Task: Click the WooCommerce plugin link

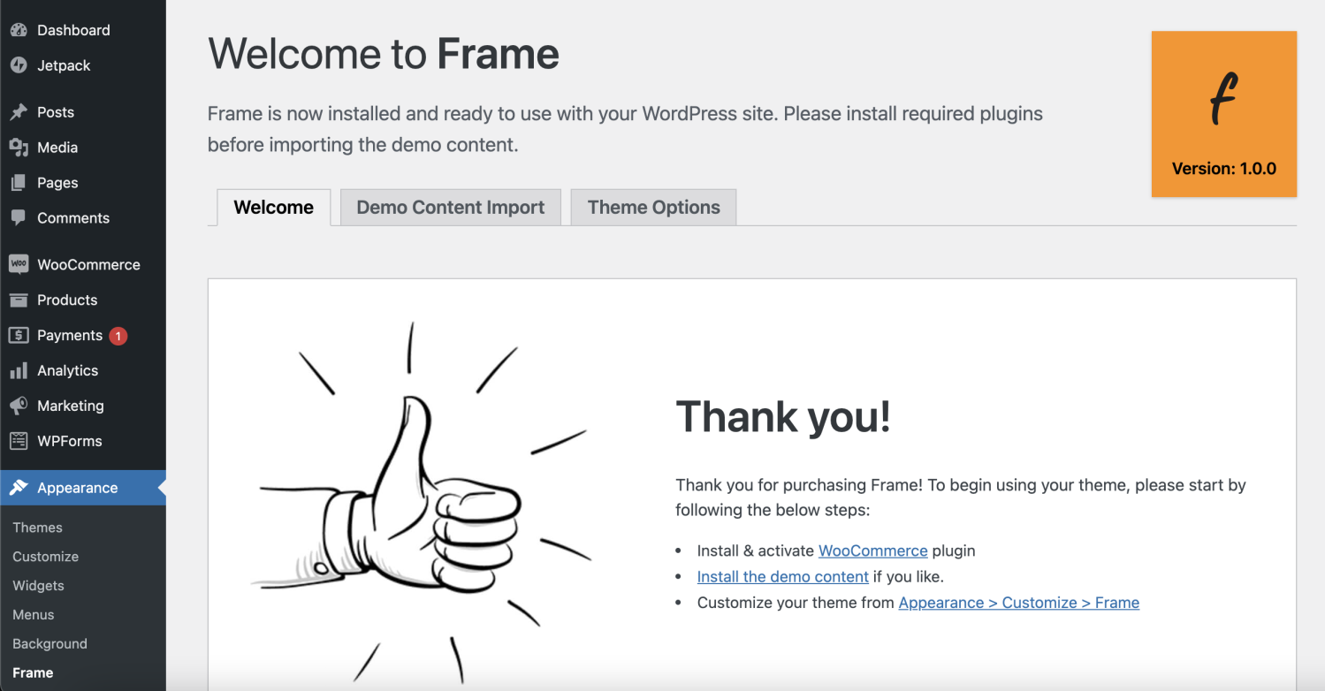Action: pyautogui.click(x=872, y=550)
